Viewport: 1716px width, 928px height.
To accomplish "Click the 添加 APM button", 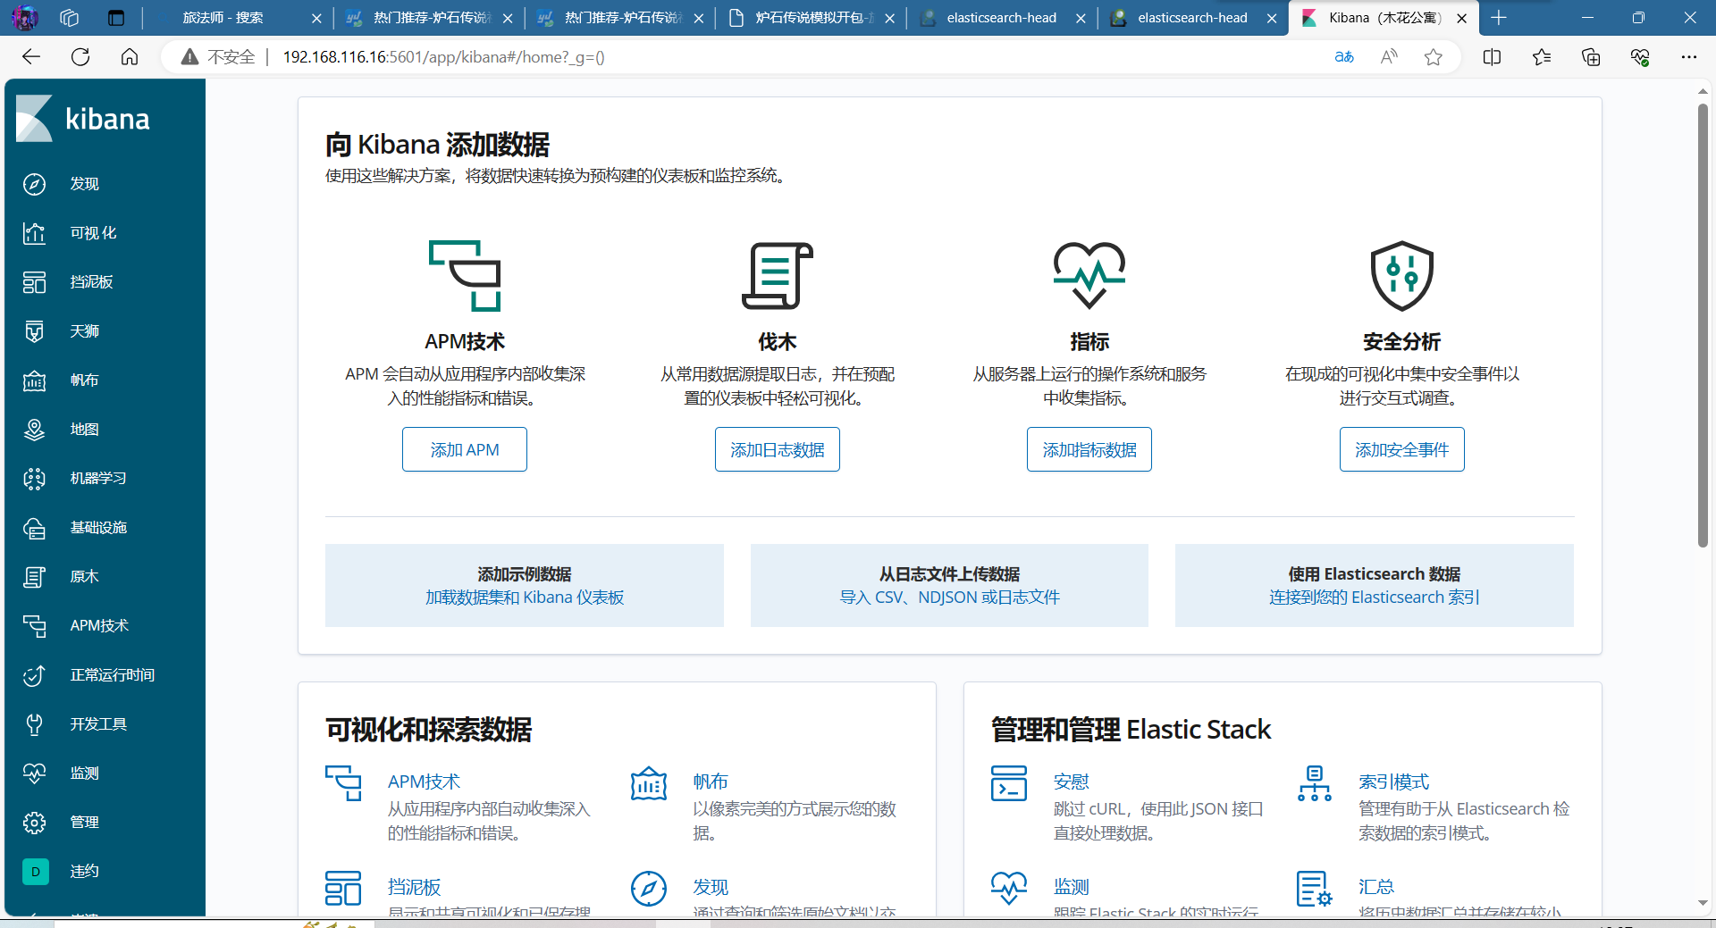I will pyautogui.click(x=465, y=449).
